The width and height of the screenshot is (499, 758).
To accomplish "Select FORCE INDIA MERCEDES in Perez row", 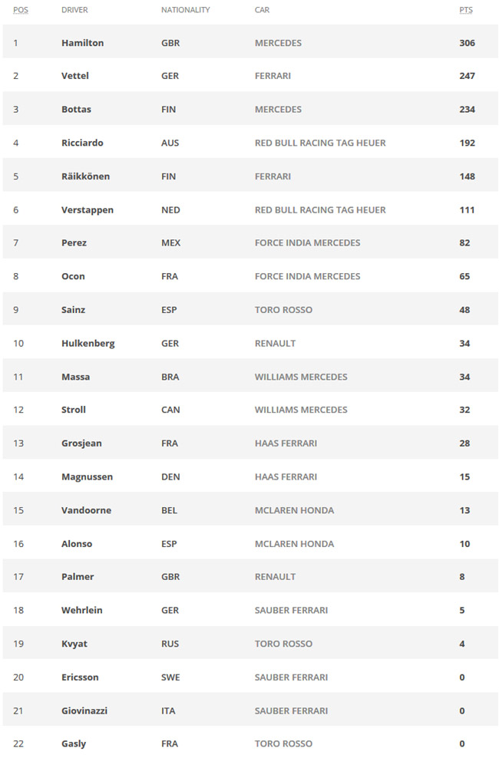I will pyautogui.click(x=308, y=242).
